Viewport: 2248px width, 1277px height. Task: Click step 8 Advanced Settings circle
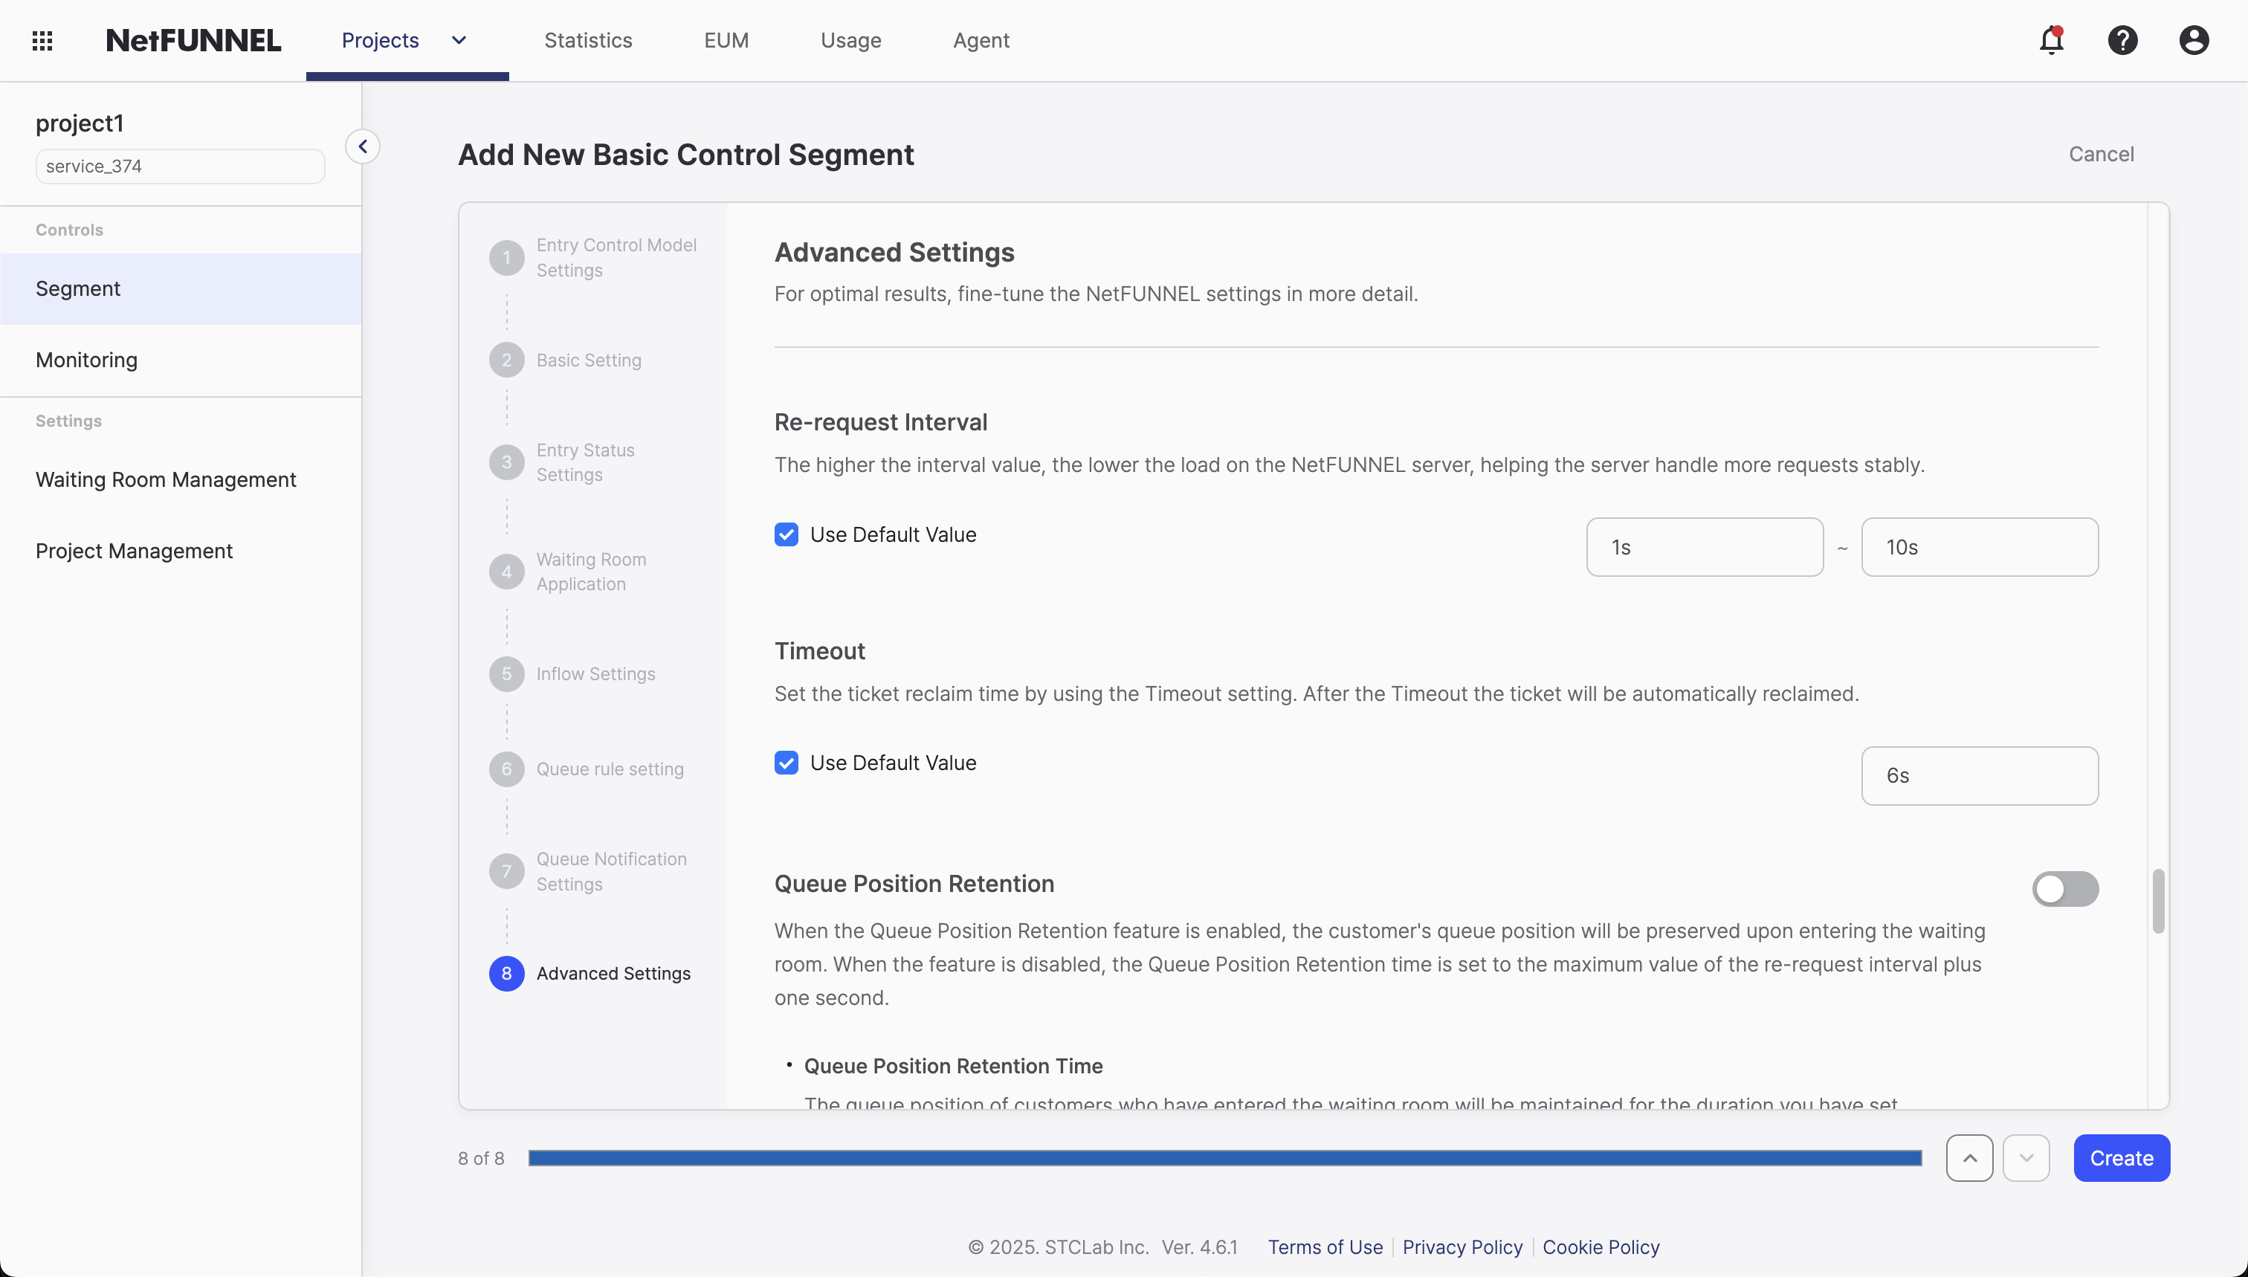click(x=506, y=974)
